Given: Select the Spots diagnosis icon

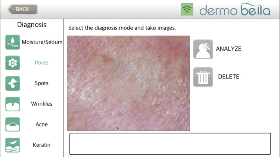Looking at the screenshot, I should [x=13, y=83].
